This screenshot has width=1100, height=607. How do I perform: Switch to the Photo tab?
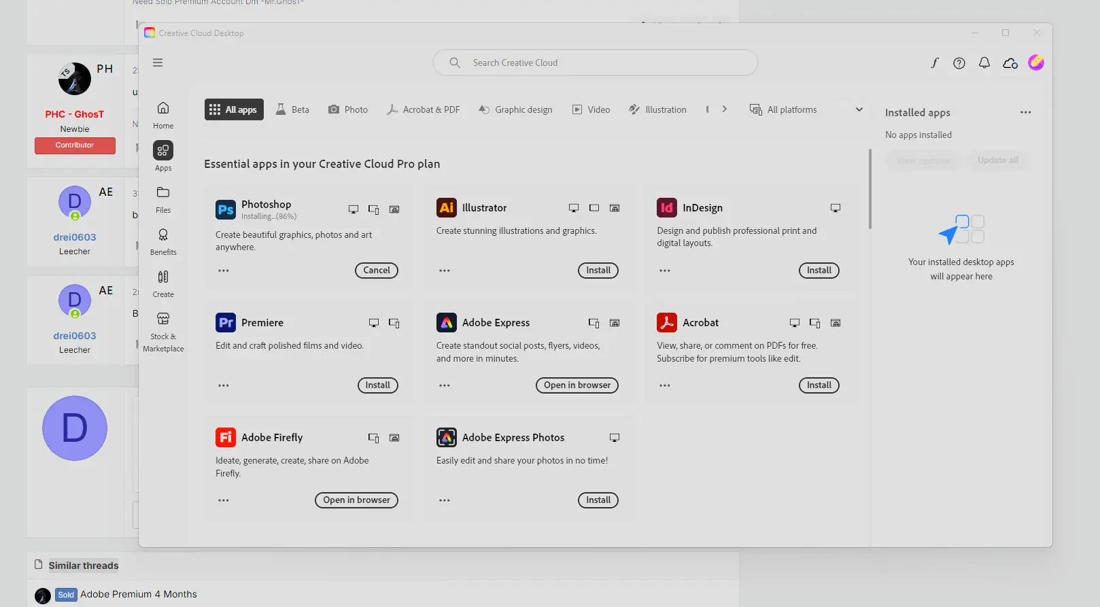point(348,109)
